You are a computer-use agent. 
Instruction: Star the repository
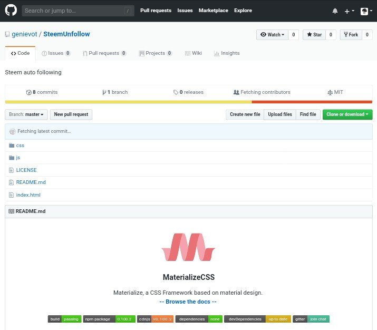(x=314, y=35)
